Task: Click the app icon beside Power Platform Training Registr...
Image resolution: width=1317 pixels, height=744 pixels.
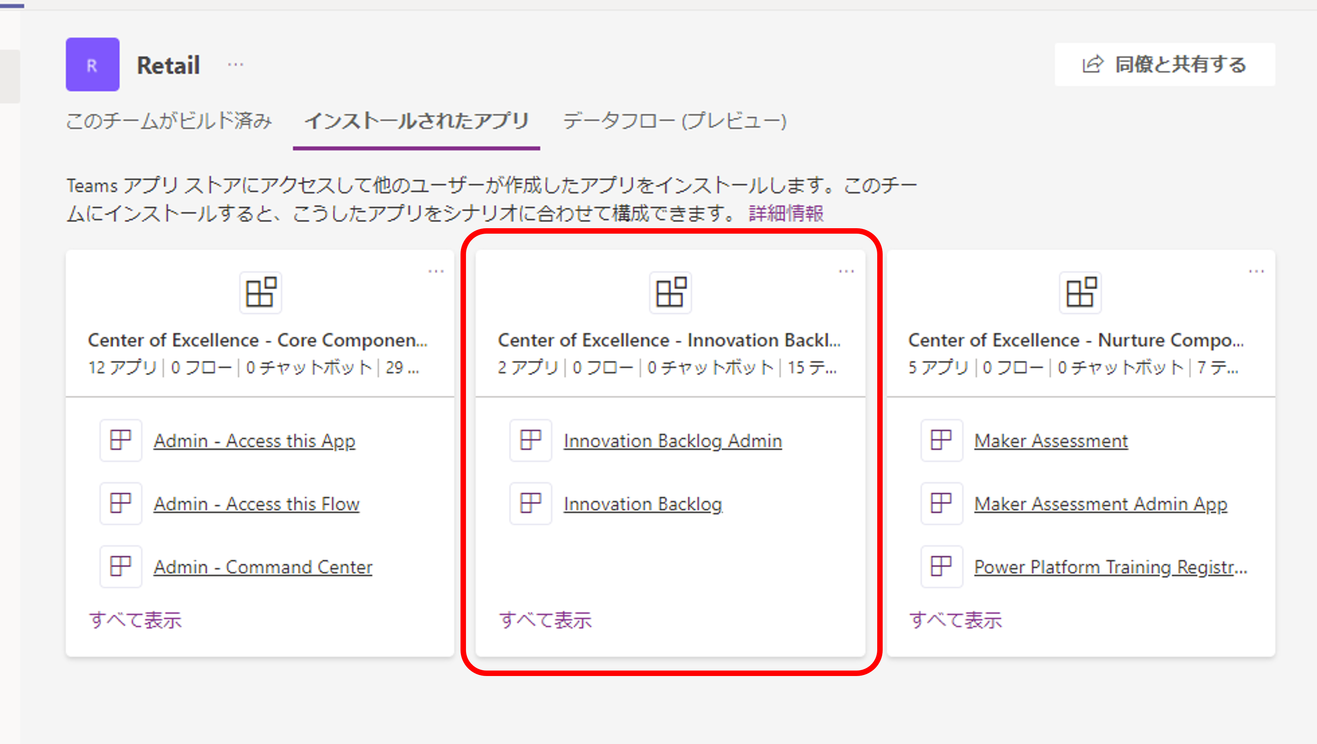Action: pyautogui.click(x=942, y=566)
